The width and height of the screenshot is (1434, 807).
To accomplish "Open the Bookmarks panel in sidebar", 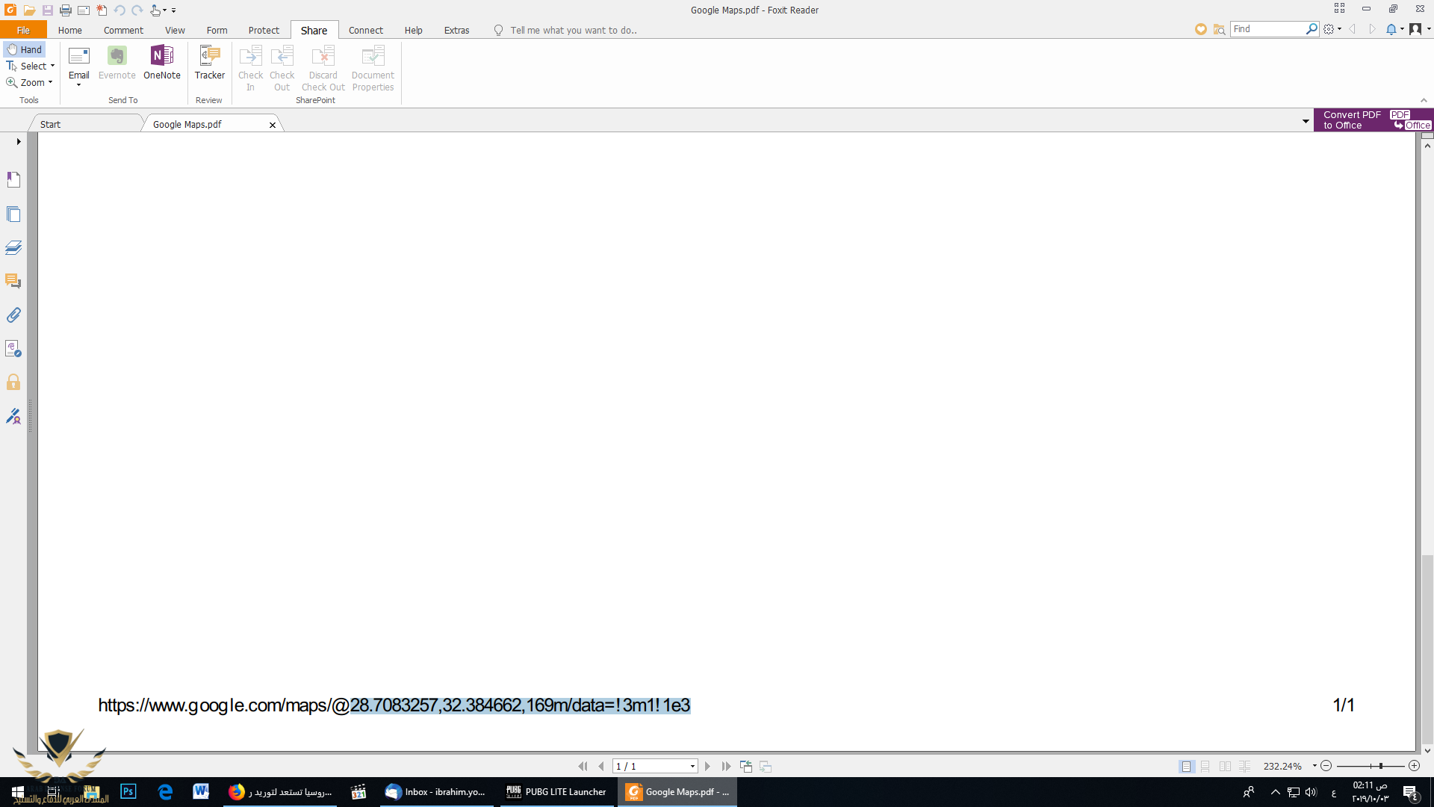I will [13, 179].
